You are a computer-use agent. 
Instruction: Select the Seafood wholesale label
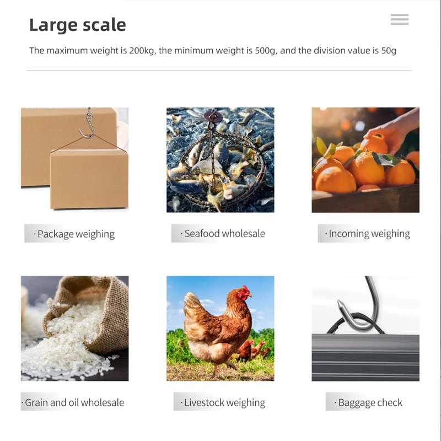tap(222, 233)
